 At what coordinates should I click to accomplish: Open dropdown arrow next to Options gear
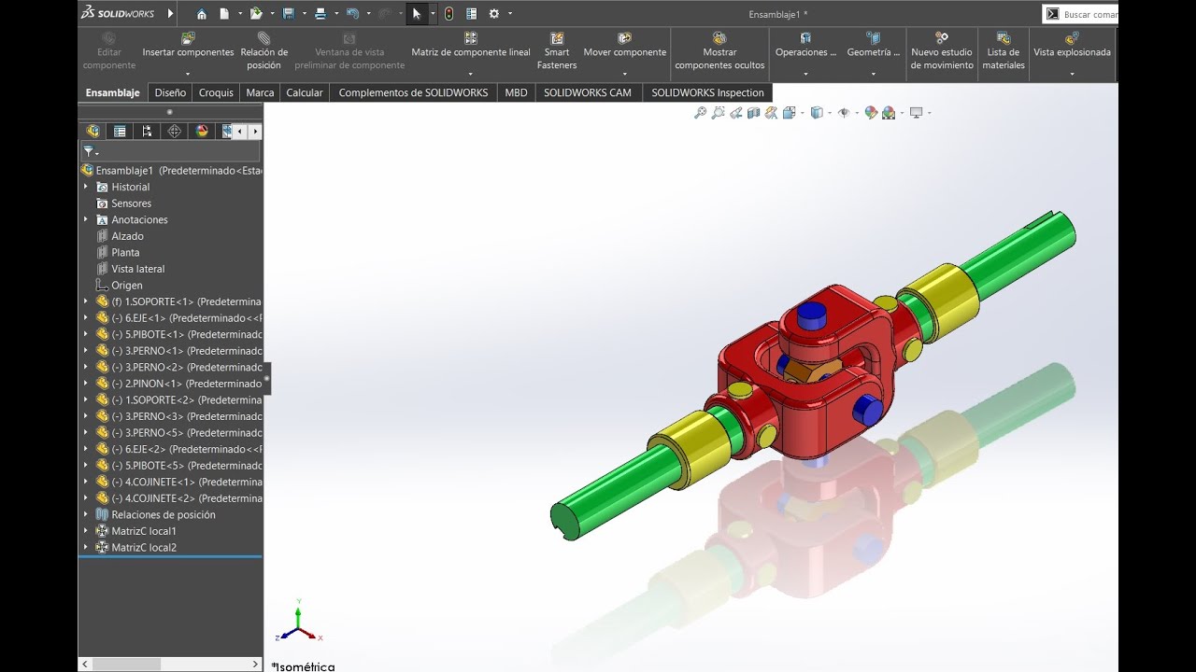click(509, 14)
